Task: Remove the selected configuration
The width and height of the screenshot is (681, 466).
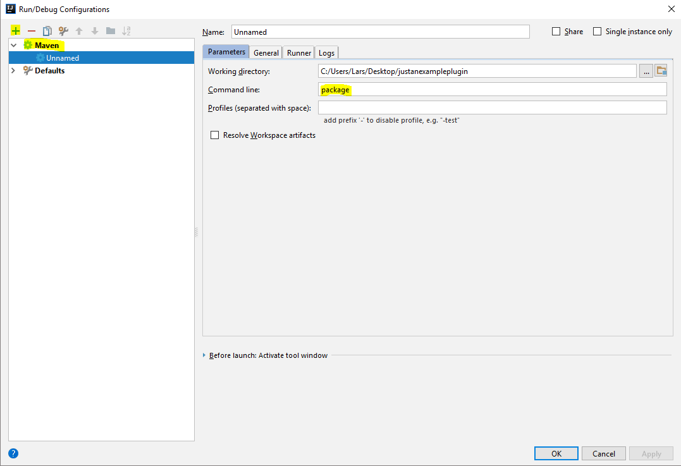Action: coord(31,30)
